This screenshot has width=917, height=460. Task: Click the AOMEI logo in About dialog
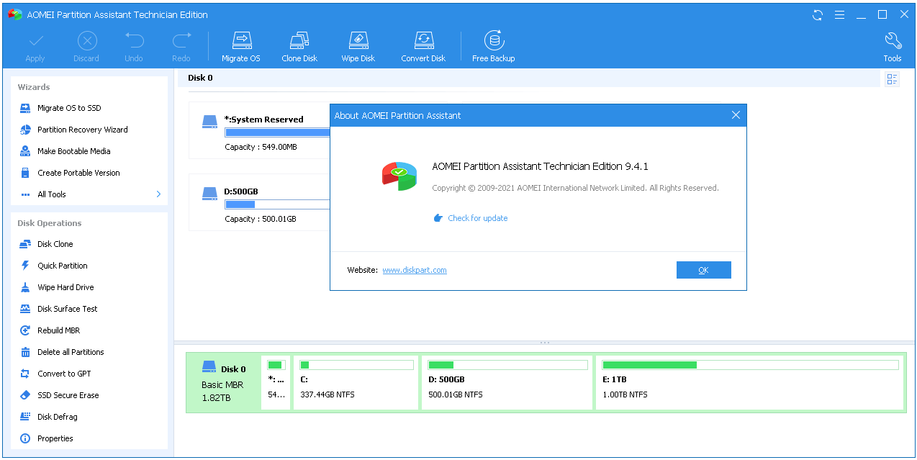[x=399, y=176]
